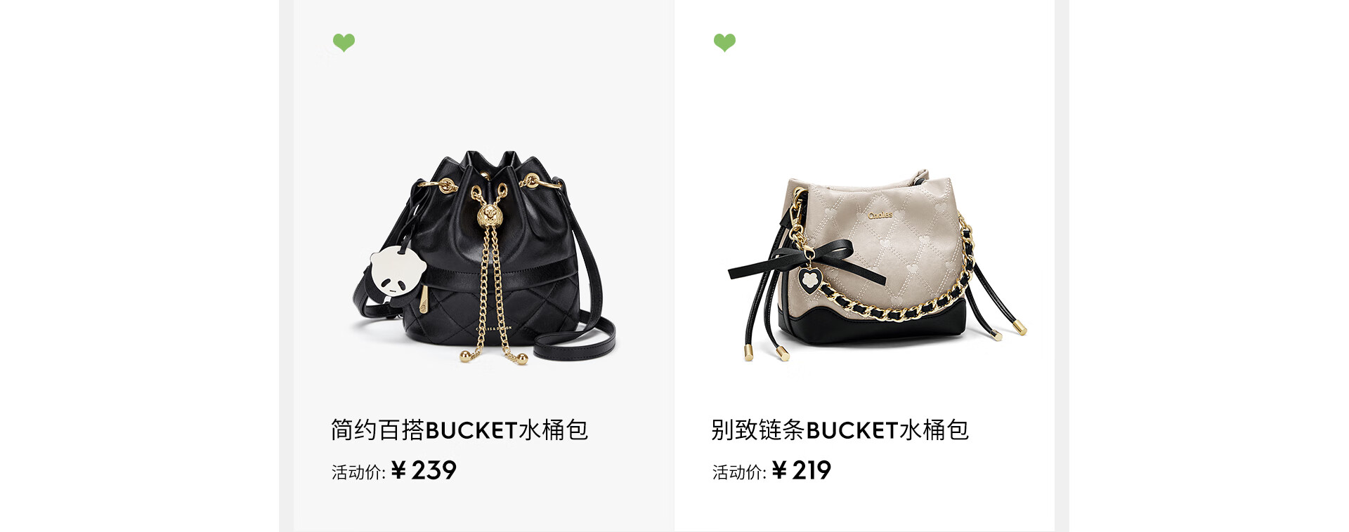Click the green heart on the black bucket bag card
Screen dimensions: 1349x532
pos(344,43)
